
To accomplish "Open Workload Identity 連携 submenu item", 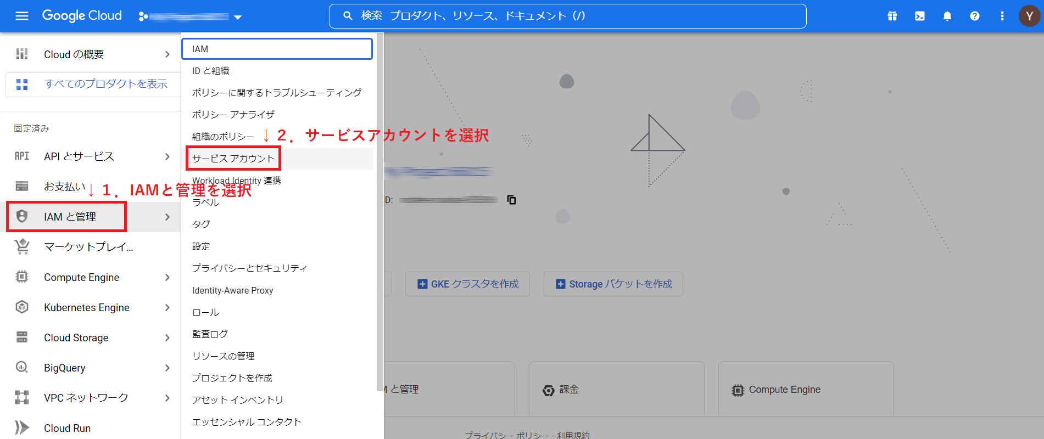I will 277,181.
